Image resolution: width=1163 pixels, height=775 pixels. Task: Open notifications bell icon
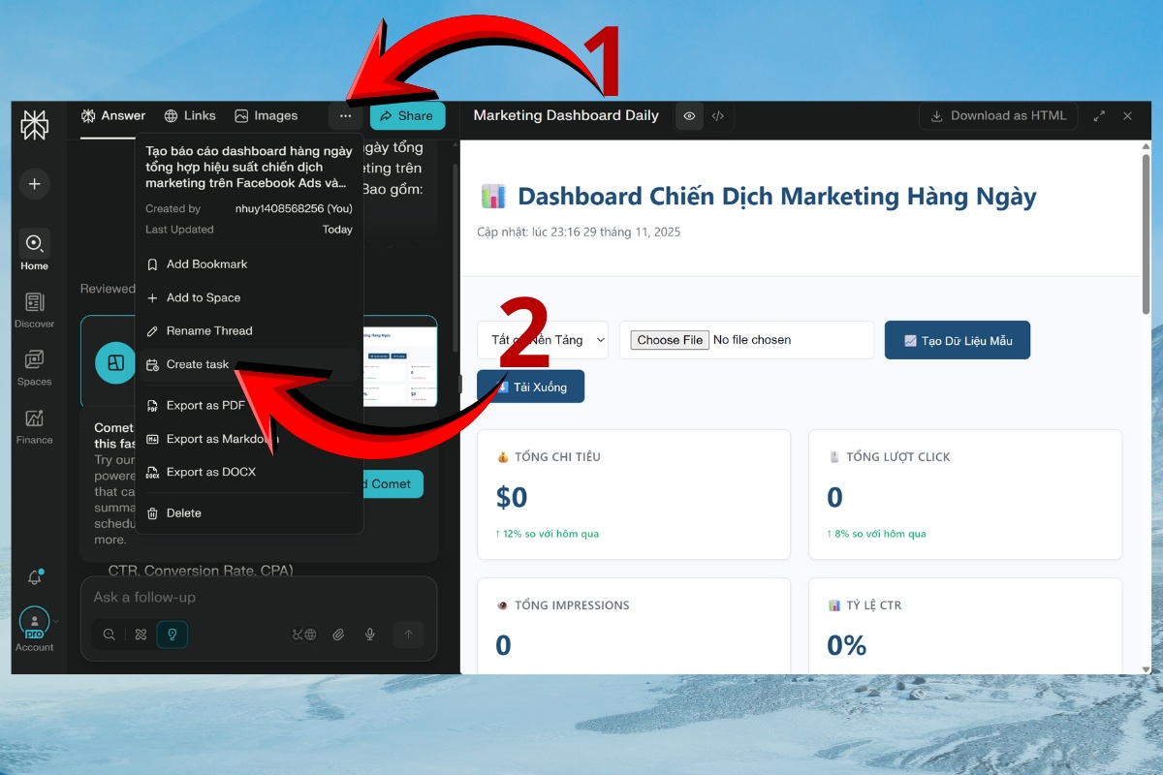(x=35, y=577)
